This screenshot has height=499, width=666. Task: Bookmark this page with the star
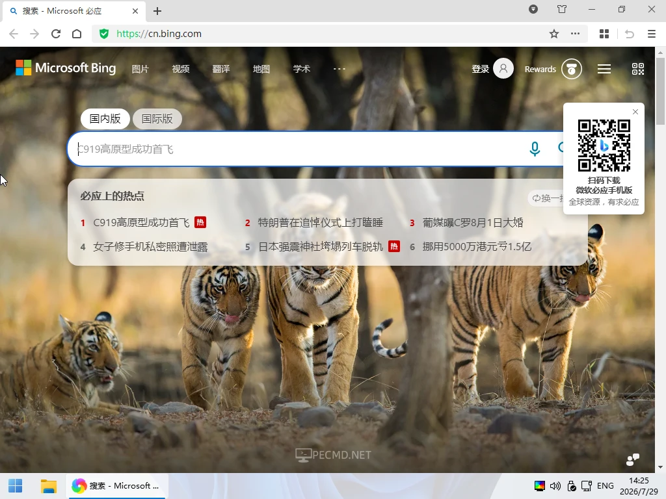click(554, 34)
